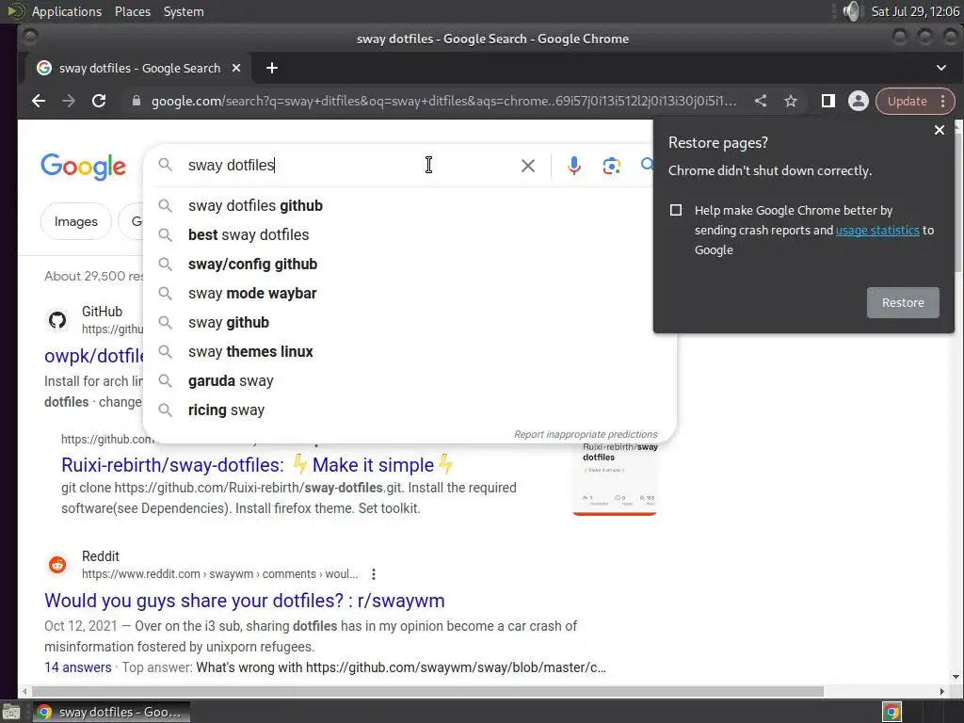The height and width of the screenshot is (723, 964).
Task: Click the Google logo
Action: (83, 166)
